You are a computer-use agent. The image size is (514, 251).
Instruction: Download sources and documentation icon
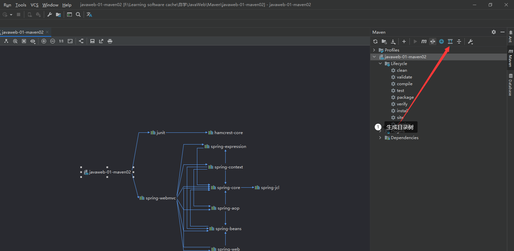tap(393, 41)
